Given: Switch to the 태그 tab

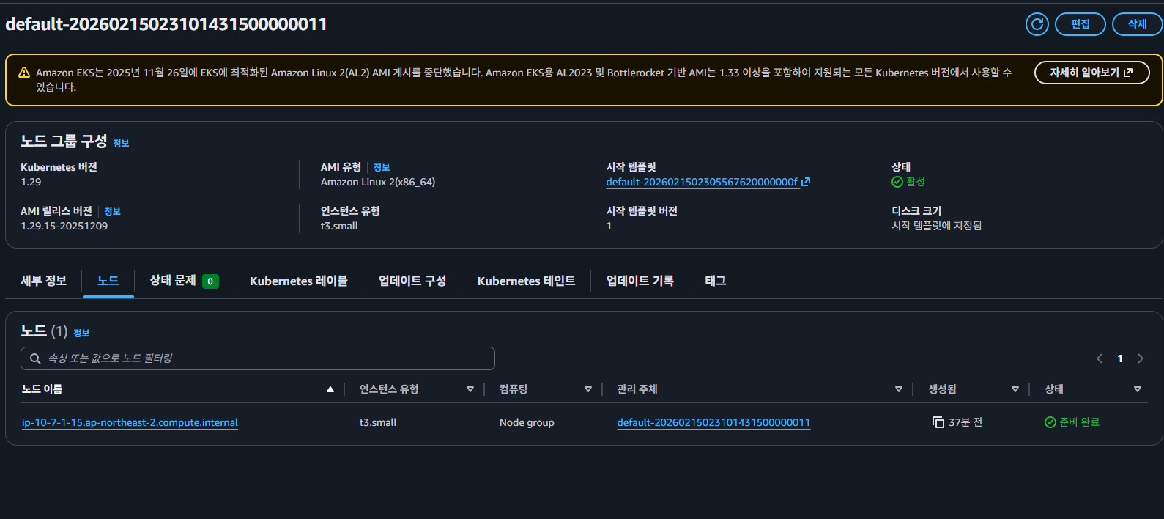Looking at the screenshot, I should (715, 281).
